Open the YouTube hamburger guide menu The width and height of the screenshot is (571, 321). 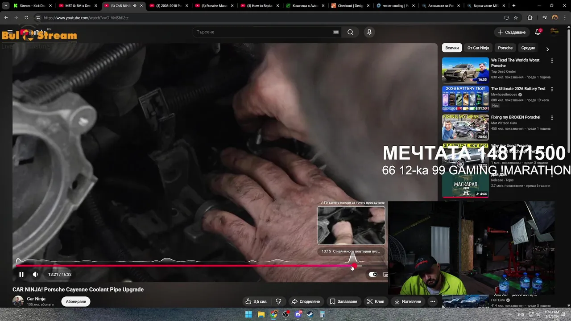point(10,32)
